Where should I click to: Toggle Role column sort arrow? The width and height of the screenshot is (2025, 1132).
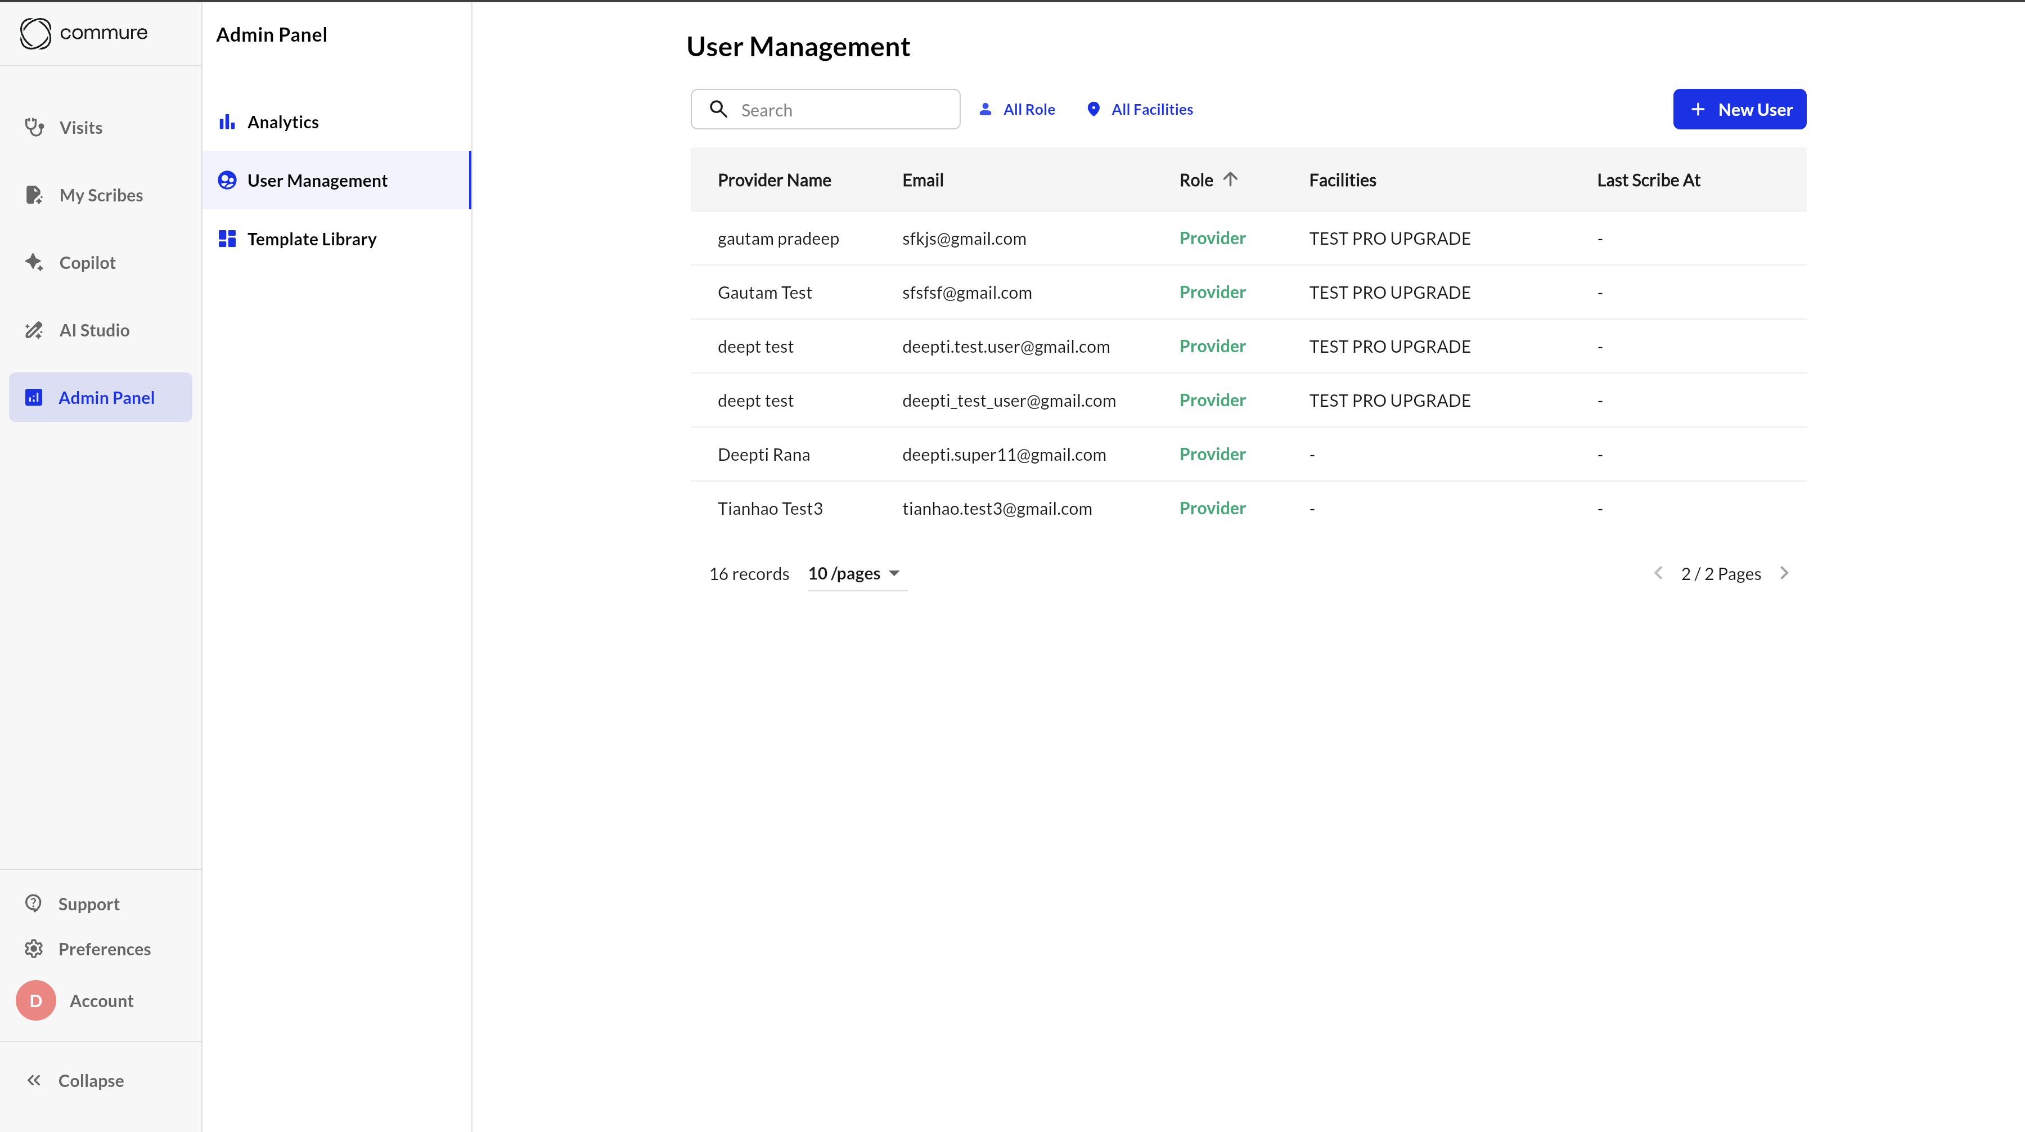point(1231,179)
